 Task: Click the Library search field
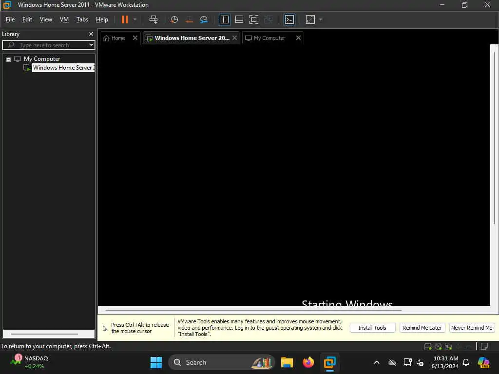pos(48,45)
